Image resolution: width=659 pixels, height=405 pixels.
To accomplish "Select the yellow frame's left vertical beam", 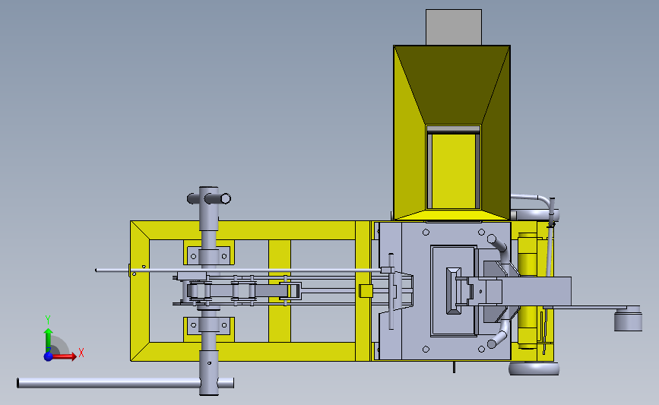I will point(140,291).
